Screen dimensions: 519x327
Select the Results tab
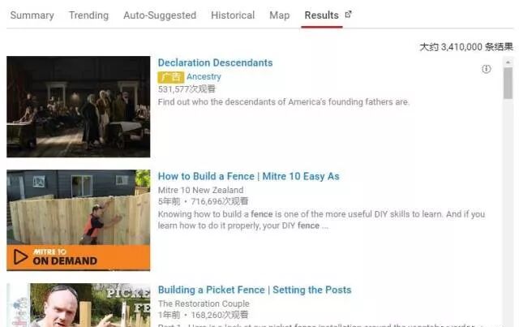pyautogui.click(x=321, y=15)
